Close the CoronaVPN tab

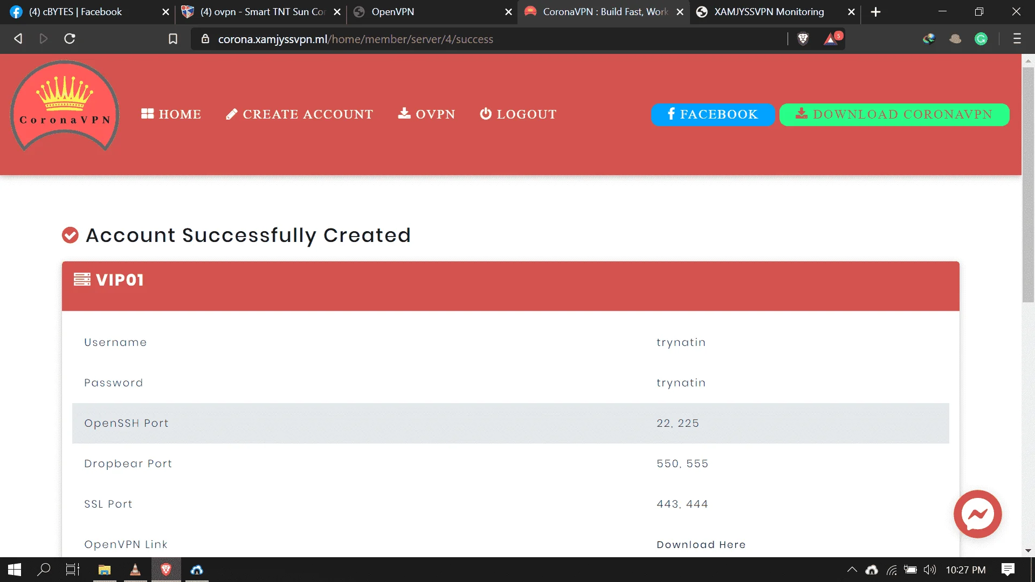pos(680,12)
